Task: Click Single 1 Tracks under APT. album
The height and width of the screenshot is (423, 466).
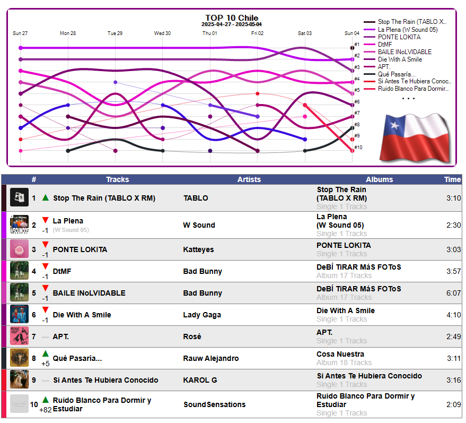Action: coord(342,341)
